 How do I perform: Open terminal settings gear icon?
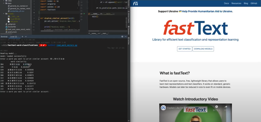(122, 37)
